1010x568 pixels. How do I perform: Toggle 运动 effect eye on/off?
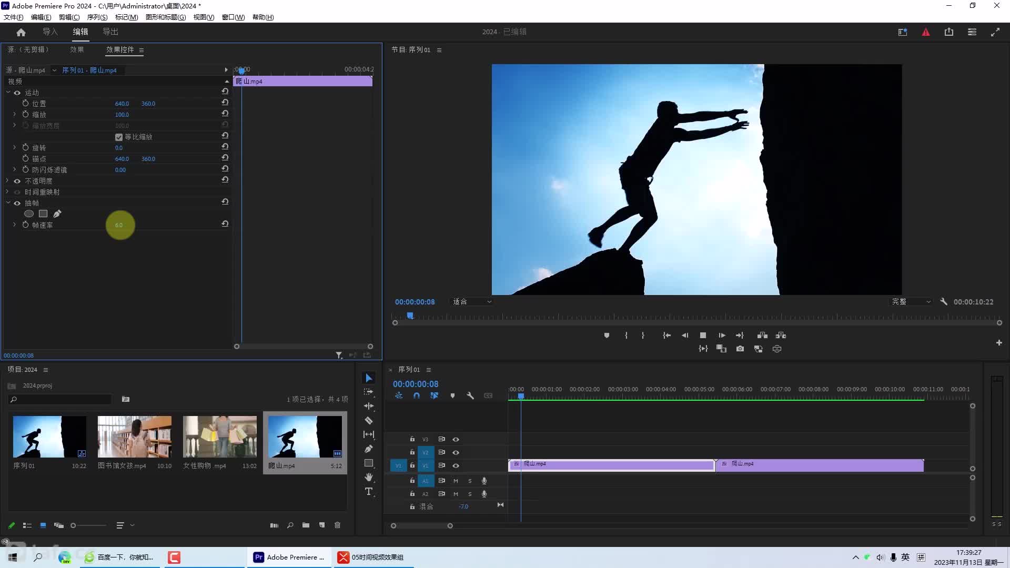pyautogui.click(x=17, y=93)
